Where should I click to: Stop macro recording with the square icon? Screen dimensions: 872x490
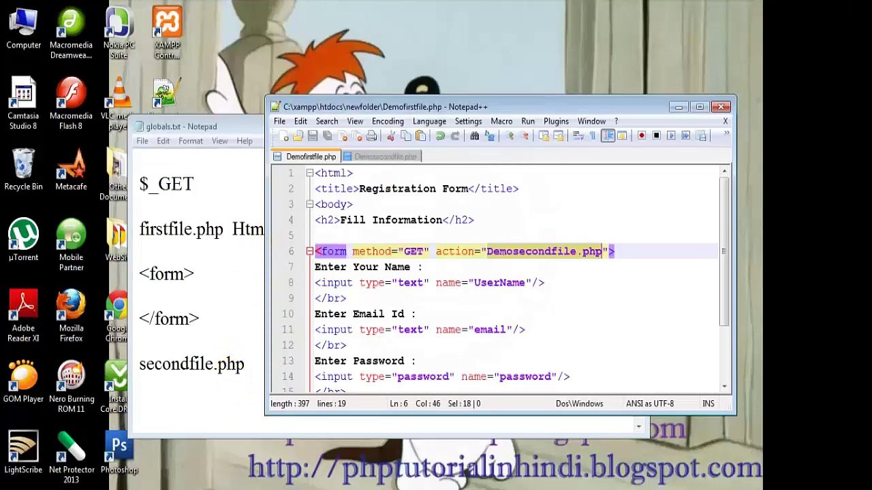point(656,136)
